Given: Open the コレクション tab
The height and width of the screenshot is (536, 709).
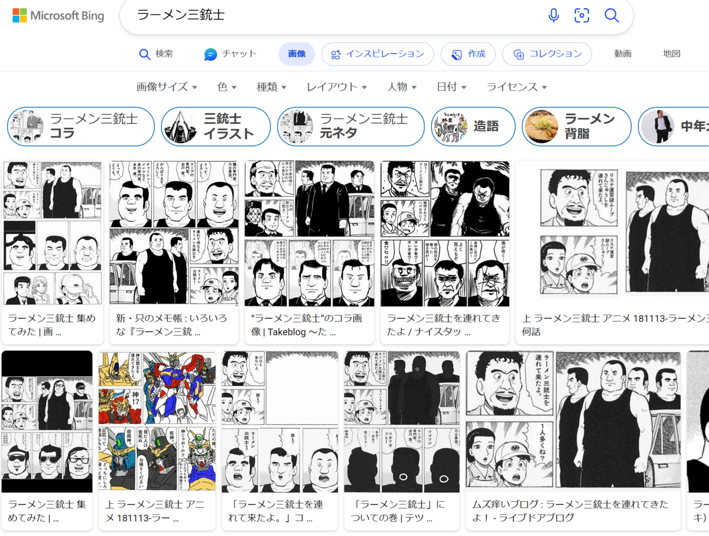Looking at the screenshot, I should [547, 54].
